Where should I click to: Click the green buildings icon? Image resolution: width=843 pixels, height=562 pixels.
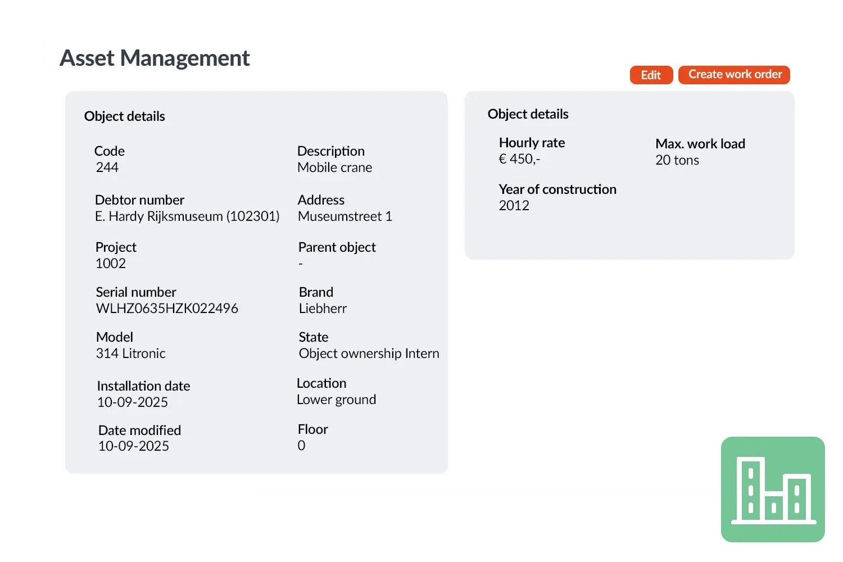click(x=773, y=489)
